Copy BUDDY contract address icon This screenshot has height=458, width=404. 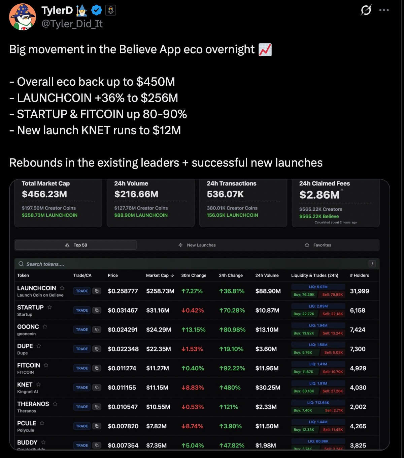97,445
